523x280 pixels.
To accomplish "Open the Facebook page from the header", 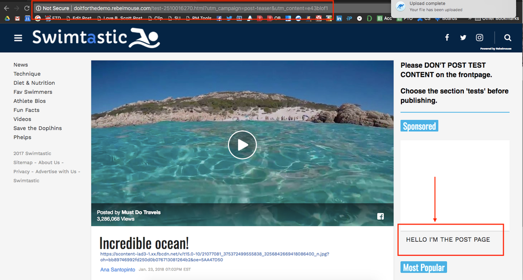I will tap(447, 37).
